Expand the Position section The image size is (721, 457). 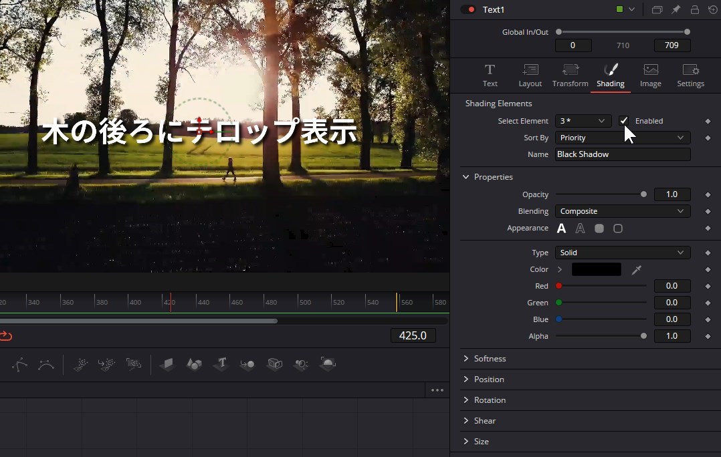coord(466,379)
